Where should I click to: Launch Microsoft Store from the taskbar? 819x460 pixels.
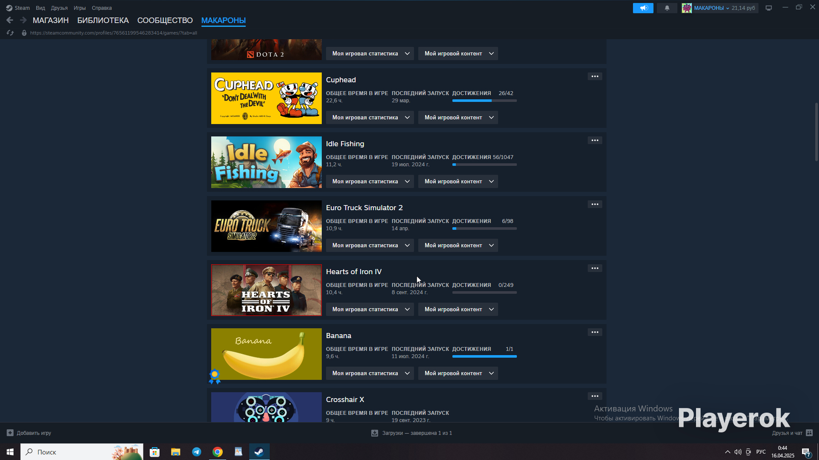click(x=155, y=452)
